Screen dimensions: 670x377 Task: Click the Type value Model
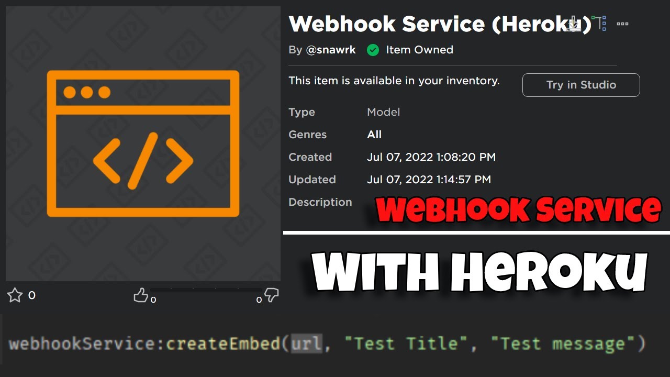(x=384, y=112)
